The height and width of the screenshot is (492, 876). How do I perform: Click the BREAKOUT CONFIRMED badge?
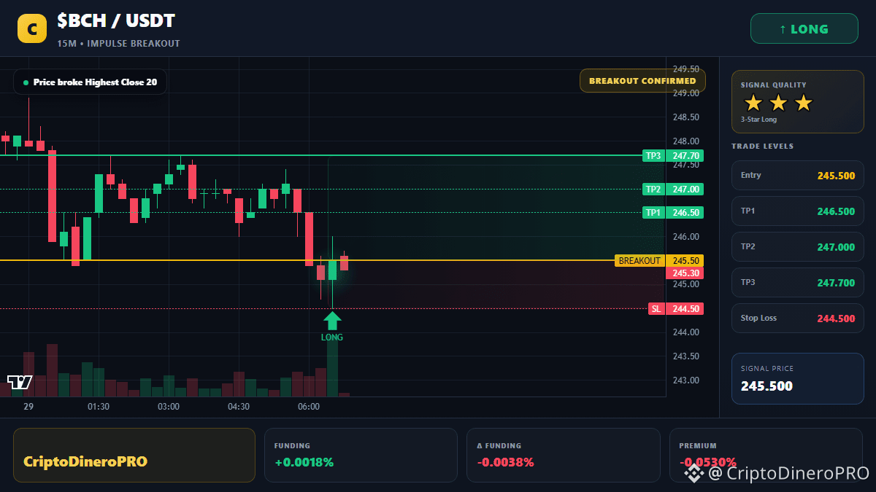642,80
